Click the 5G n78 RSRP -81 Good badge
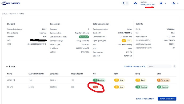This screenshot has height=104, width=184. (x=119, y=87)
